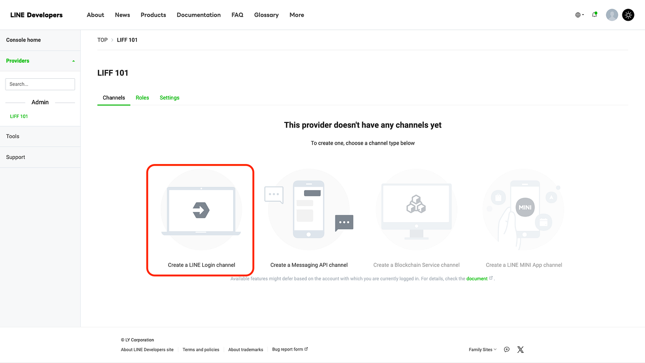Screen dimensions: 645x363
Task: Open the News menu item
Action: point(123,15)
